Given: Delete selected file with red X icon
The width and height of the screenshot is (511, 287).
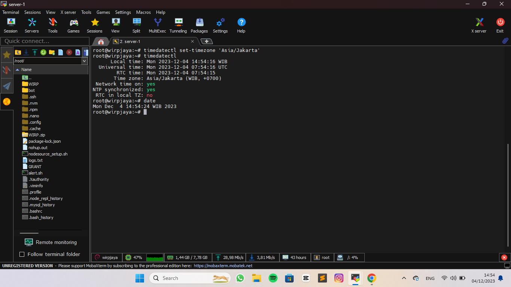Looking at the screenshot, I should pyautogui.click(x=69, y=52).
